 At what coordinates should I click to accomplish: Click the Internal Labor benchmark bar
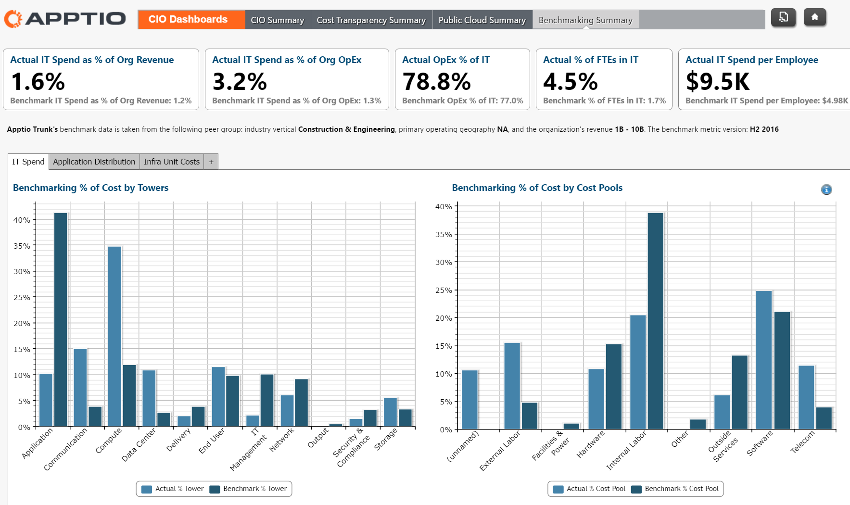pyautogui.click(x=656, y=321)
